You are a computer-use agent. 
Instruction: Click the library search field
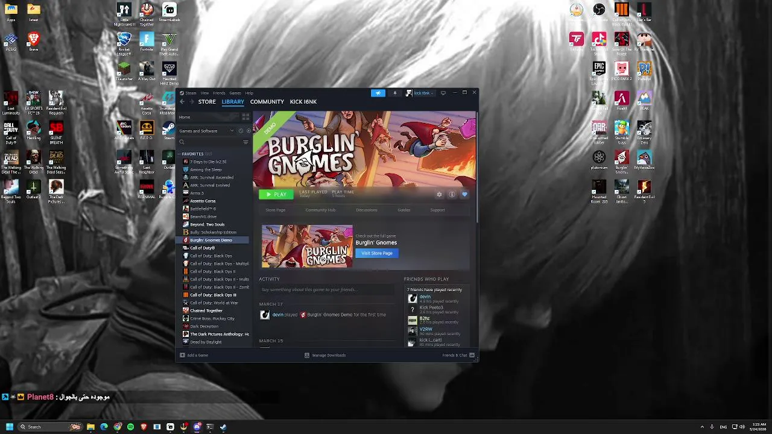[210, 142]
